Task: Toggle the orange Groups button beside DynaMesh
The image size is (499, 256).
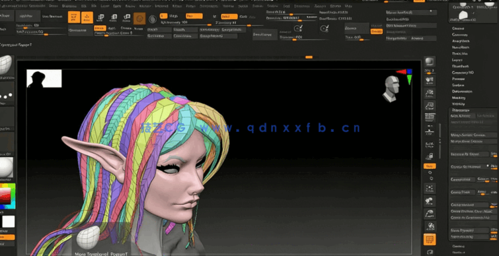Action: 100,28
